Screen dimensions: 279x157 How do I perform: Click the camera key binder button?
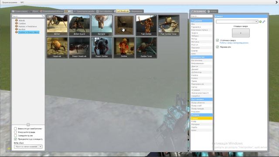pos(241,33)
